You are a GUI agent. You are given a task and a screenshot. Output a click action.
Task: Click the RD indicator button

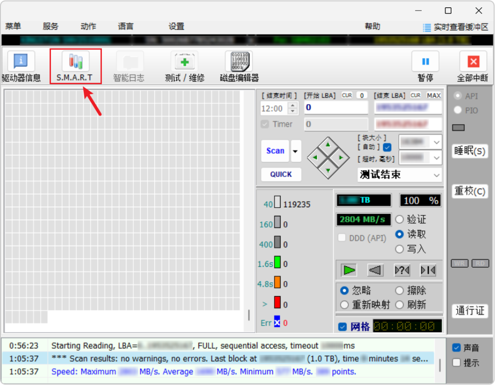pyautogui.click(x=480, y=264)
